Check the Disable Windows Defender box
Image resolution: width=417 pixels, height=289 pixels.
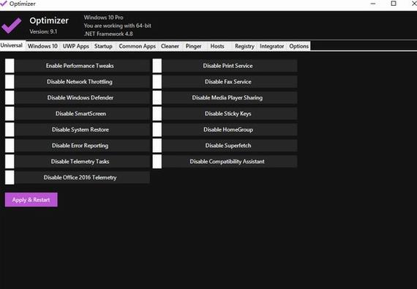point(10,97)
